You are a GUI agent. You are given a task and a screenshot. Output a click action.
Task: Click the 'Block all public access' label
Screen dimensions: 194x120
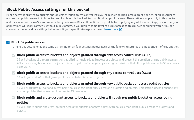pyautogui.click(x=28, y=42)
